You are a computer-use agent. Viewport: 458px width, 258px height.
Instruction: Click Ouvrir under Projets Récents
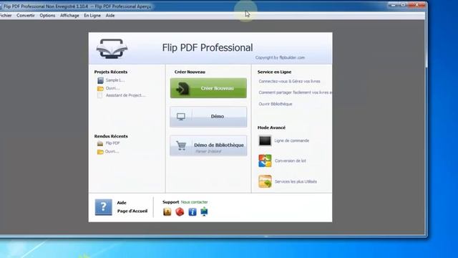coord(113,88)
